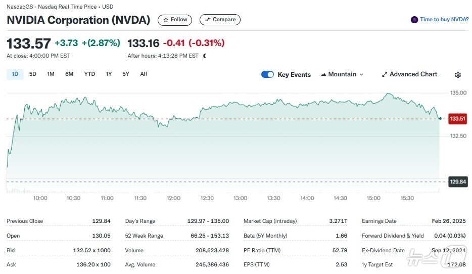Click the Compare arrows icon
Image resolution: width=472 pixels, height=274 pixels.
tap(207, 20)
